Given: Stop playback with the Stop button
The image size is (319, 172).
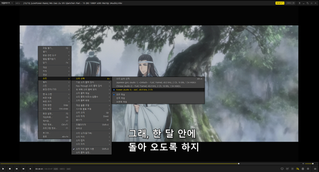Looking at the screenshot, I should [x=10, y=169].
